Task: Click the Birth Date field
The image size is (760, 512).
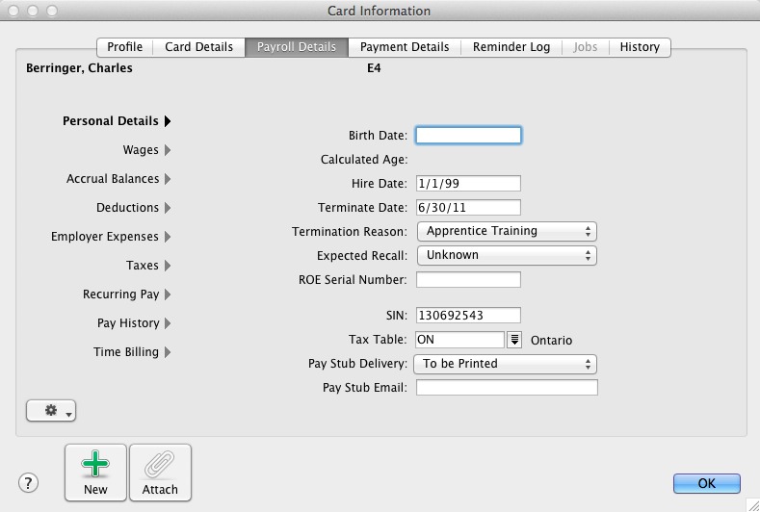Action: [468, 136]
